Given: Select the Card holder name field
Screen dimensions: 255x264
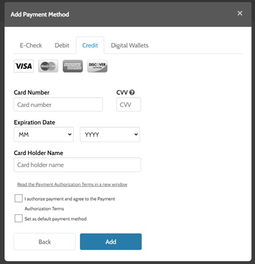Looking at the screenshot, I should [77, 165].
